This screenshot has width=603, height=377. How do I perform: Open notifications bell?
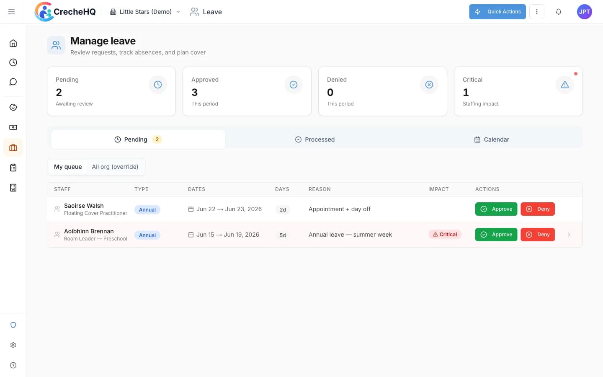click(559, 12)
